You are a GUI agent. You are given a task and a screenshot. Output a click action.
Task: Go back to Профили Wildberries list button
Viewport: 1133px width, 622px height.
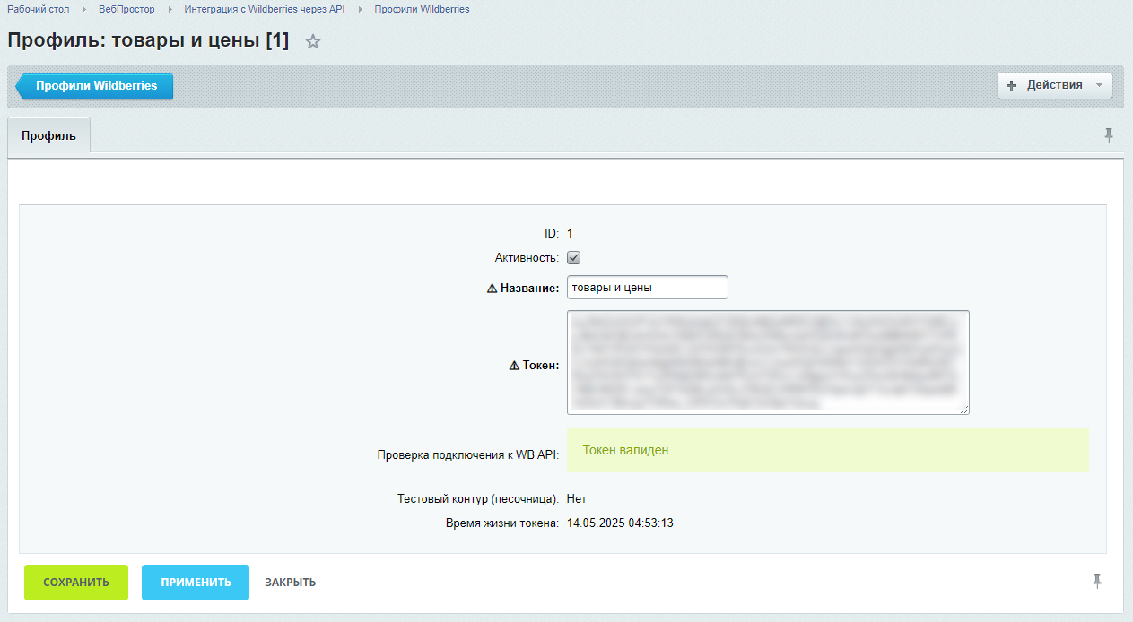(95, 86)
